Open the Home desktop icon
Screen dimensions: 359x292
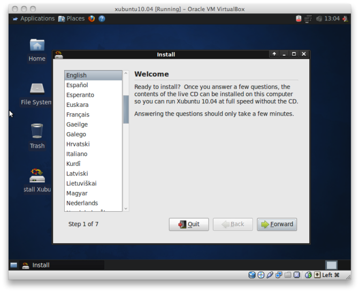pos(37,50)
